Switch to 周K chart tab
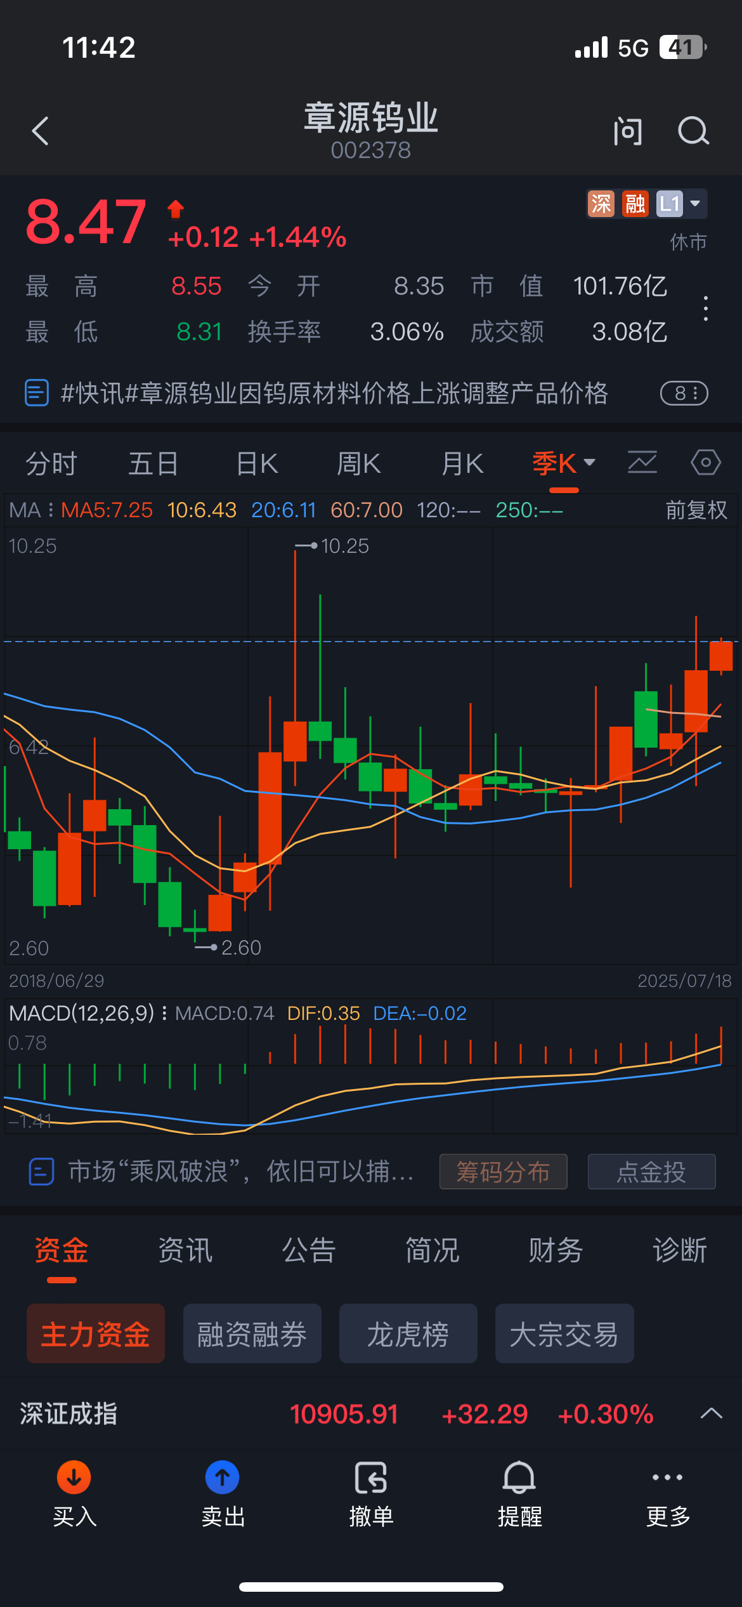The height and width of the screenshot is (1607, 742). coord(358,463)
